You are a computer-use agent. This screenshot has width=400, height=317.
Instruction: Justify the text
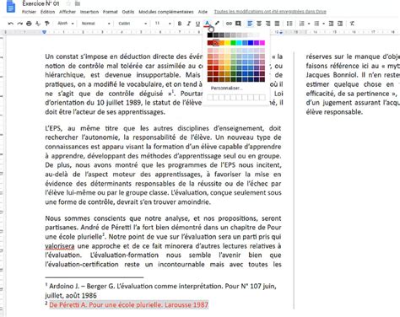click(277, 24)
